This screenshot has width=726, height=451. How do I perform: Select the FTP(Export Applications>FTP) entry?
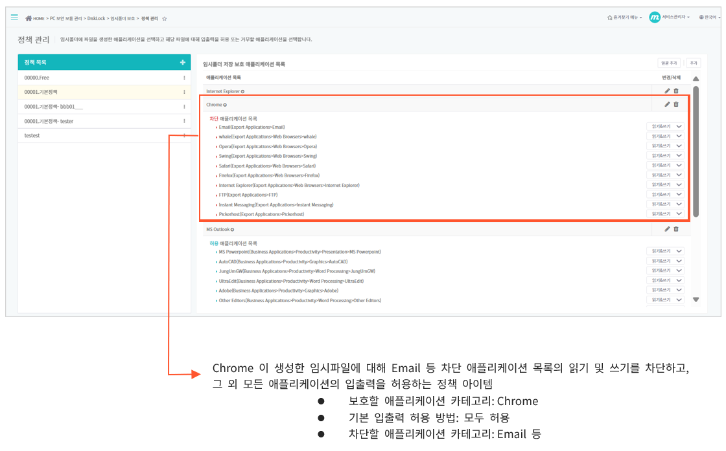pyautogui.click(x=248, y=195)
